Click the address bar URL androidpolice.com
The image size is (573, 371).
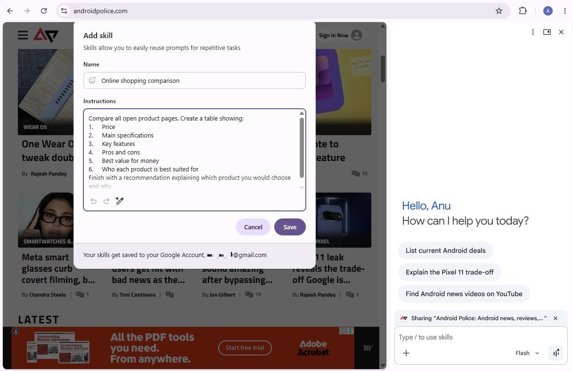pyautogui.click(x=100, y=11)
